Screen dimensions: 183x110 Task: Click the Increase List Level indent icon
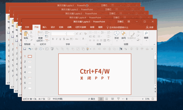click(94, 36)
